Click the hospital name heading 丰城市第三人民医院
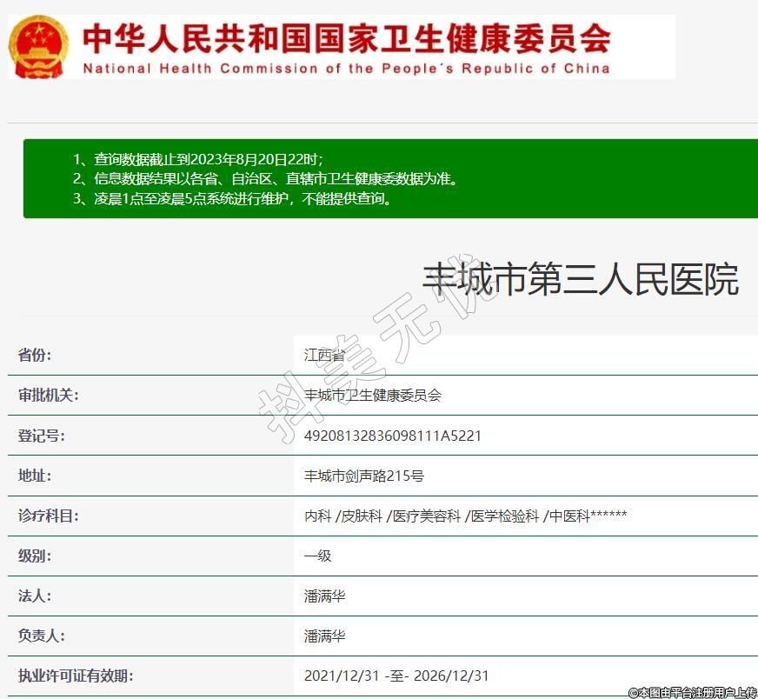The width and height of the screenshot is (758, 699). [580, 280]
